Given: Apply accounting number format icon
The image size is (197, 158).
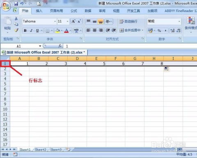Looking at the screenshot, I should point(151,31).
